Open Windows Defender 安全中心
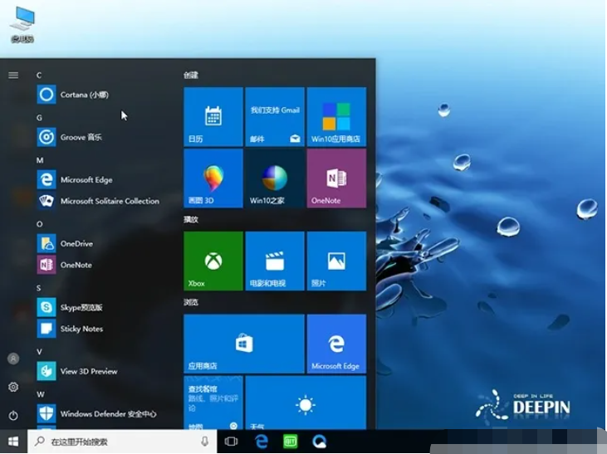The height and width of the screenshot is (454, 607). [108, 413]
